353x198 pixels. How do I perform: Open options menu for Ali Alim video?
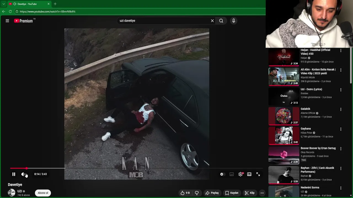pos(341,70)
